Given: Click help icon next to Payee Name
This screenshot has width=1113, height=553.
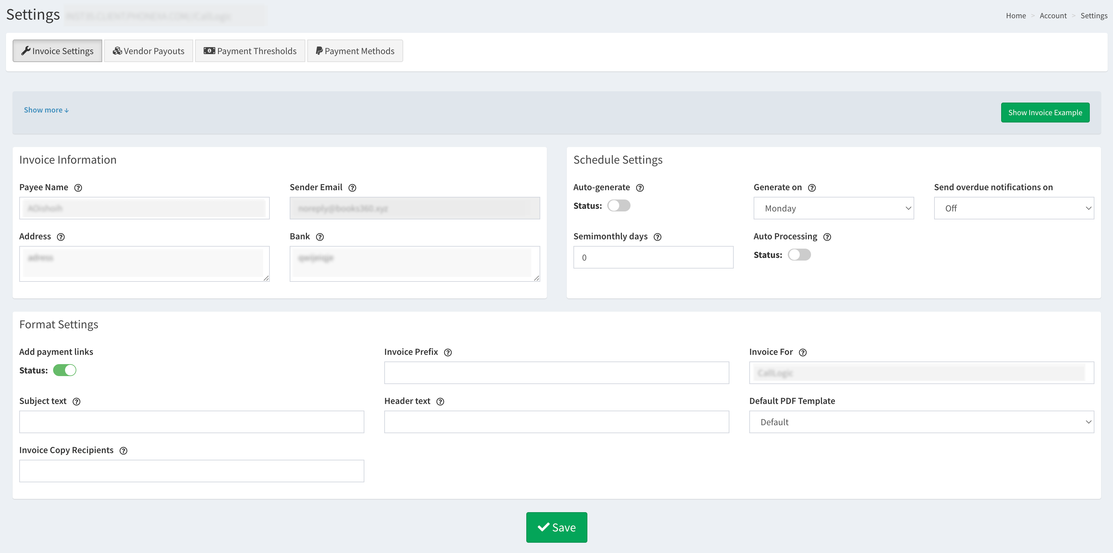Looking at the screenshot, I should (78, 188).
